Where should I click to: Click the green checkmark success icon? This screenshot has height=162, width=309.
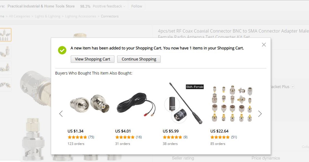tap(62, 50)
